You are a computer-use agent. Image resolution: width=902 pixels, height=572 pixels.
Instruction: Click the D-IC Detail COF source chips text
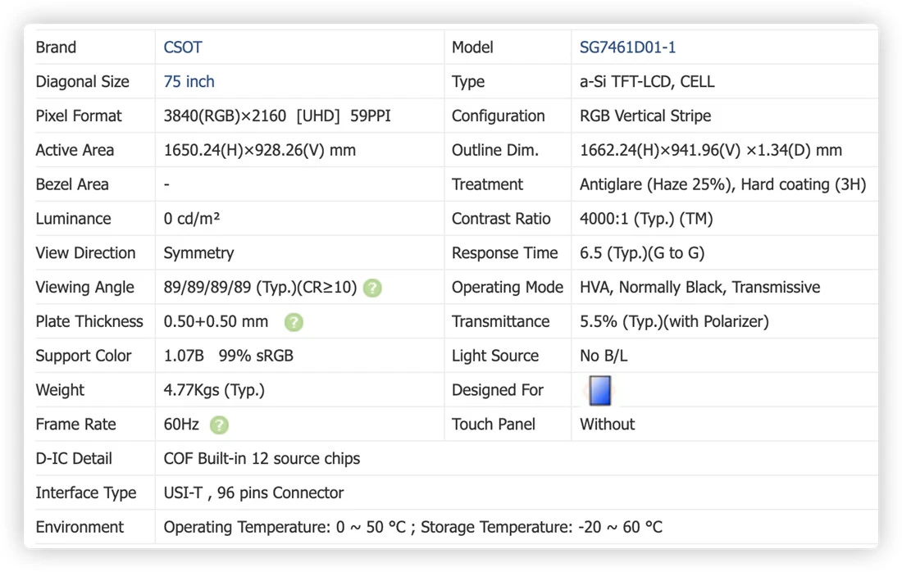(262, 458)
